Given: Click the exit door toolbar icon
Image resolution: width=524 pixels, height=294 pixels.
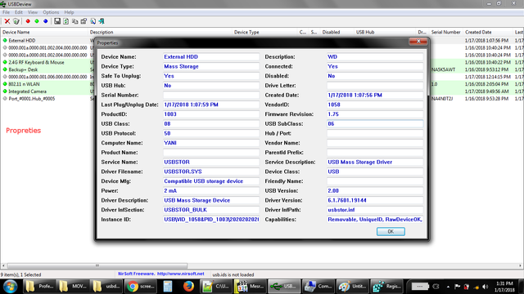Looking at the screenshot, I should click(102, 21).
